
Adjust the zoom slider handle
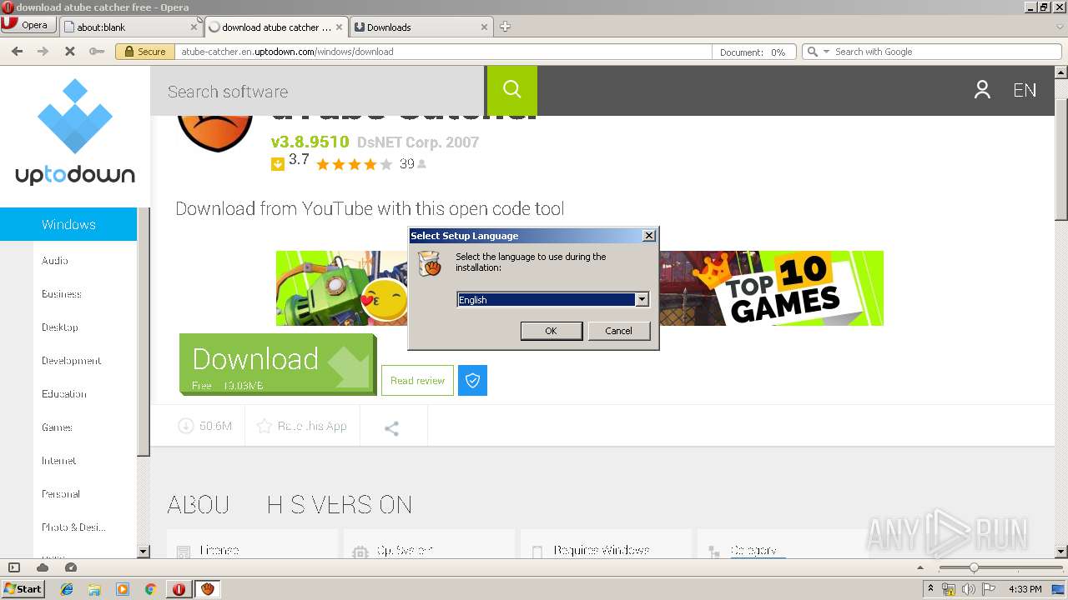point(974,567)
